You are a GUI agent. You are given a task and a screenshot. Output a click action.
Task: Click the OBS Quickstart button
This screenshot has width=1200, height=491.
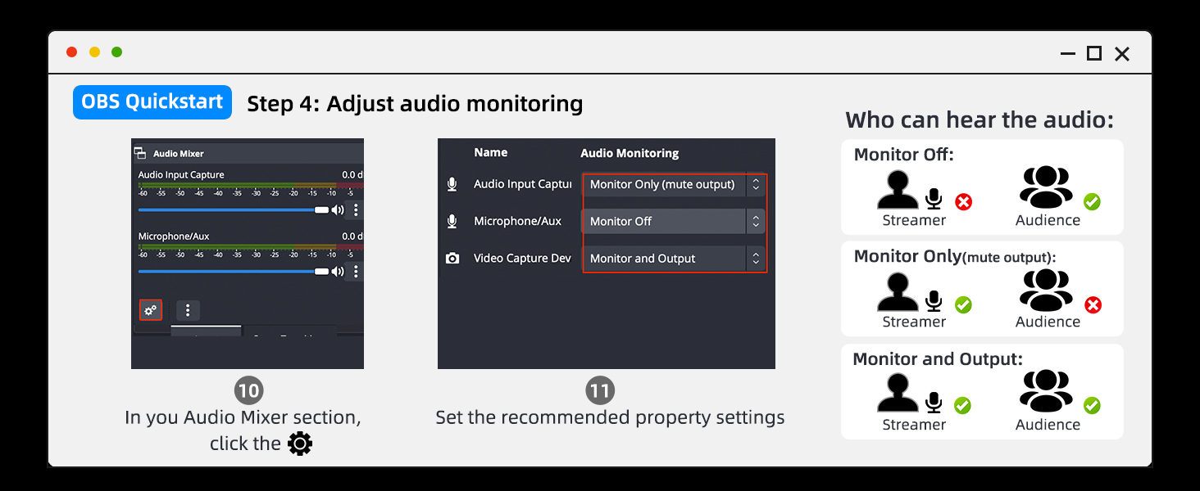[x=152, y=102]
